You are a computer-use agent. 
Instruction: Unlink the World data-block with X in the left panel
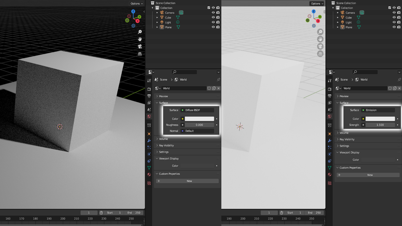tap(218, 88)
